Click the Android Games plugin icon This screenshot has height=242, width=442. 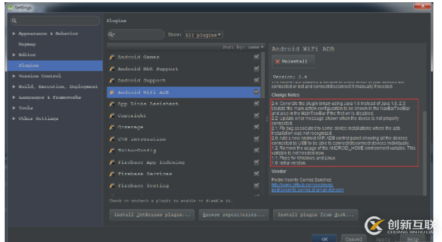click(112, 57)
